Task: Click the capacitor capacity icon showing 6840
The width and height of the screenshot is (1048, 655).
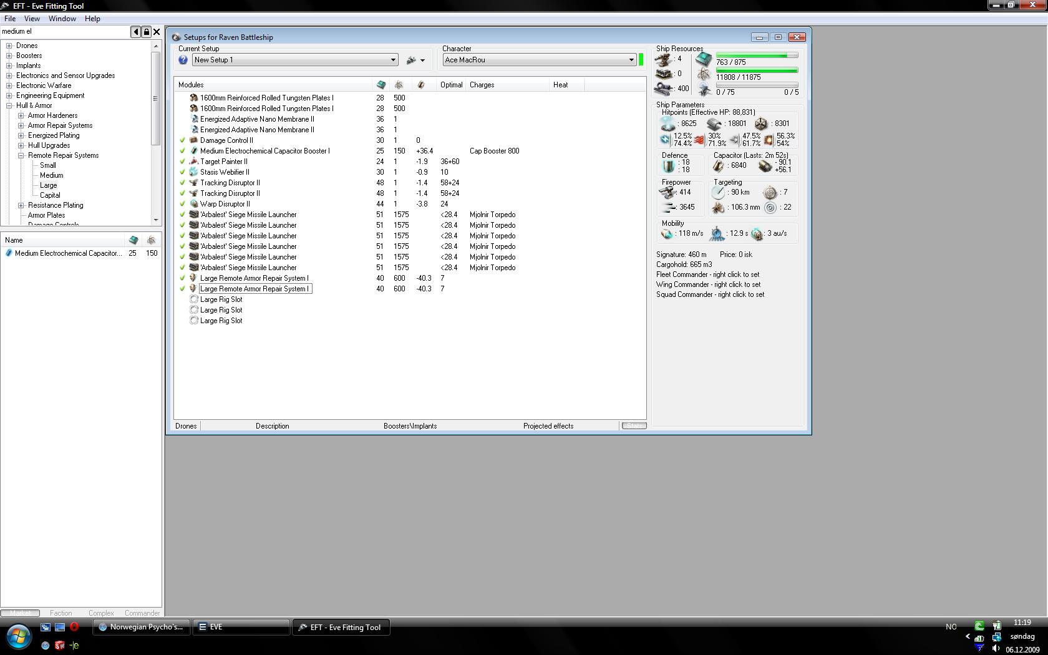Action: (x=719, y=166)
